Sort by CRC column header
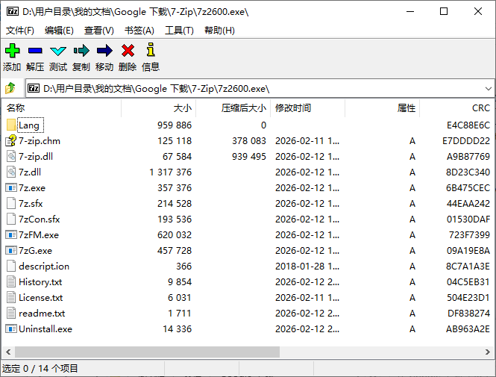 (457, 108)
